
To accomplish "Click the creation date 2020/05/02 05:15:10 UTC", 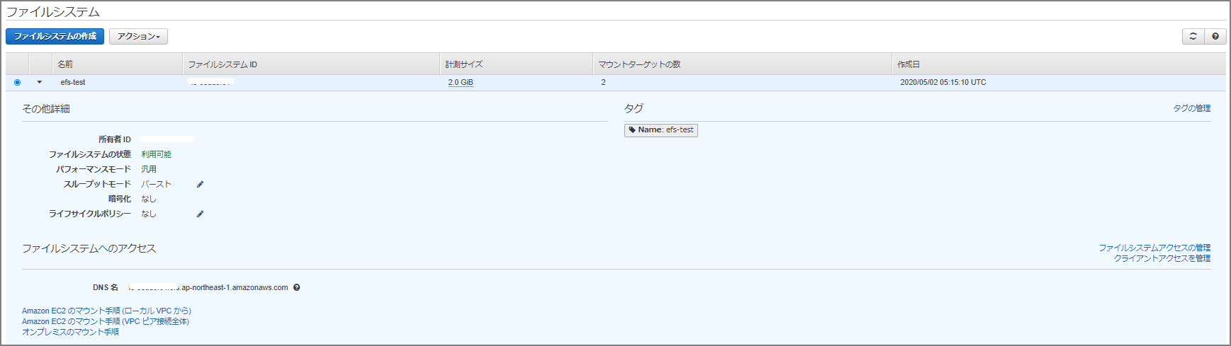I will pyautogui.click(x=943, y=82).
